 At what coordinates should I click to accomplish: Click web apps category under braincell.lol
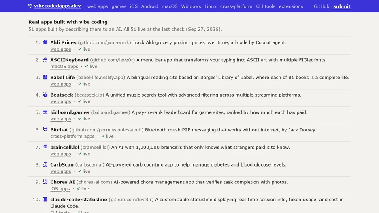[x=61, y=154]
